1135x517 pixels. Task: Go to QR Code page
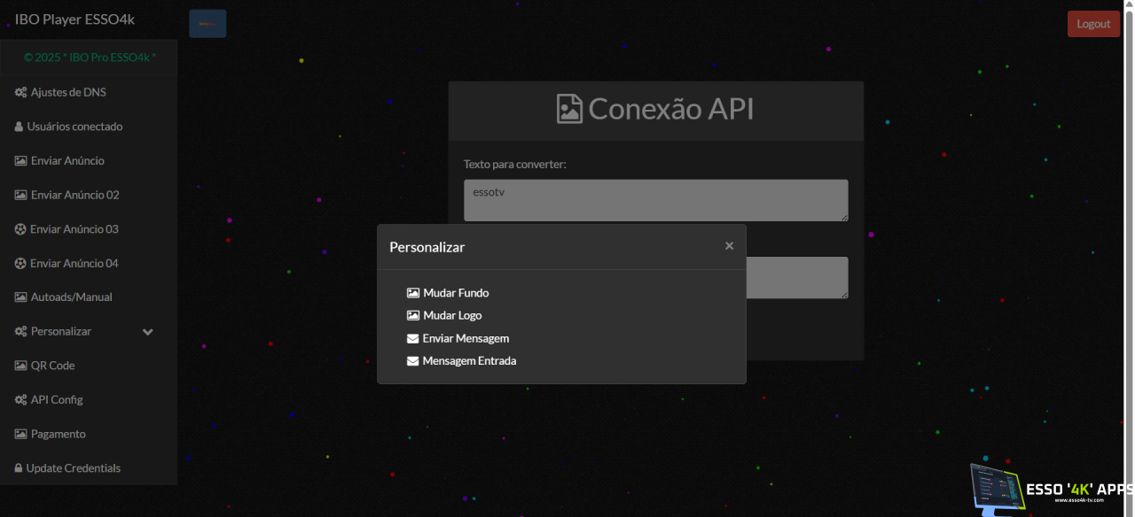pyautogui.click(x=52, y=366)
